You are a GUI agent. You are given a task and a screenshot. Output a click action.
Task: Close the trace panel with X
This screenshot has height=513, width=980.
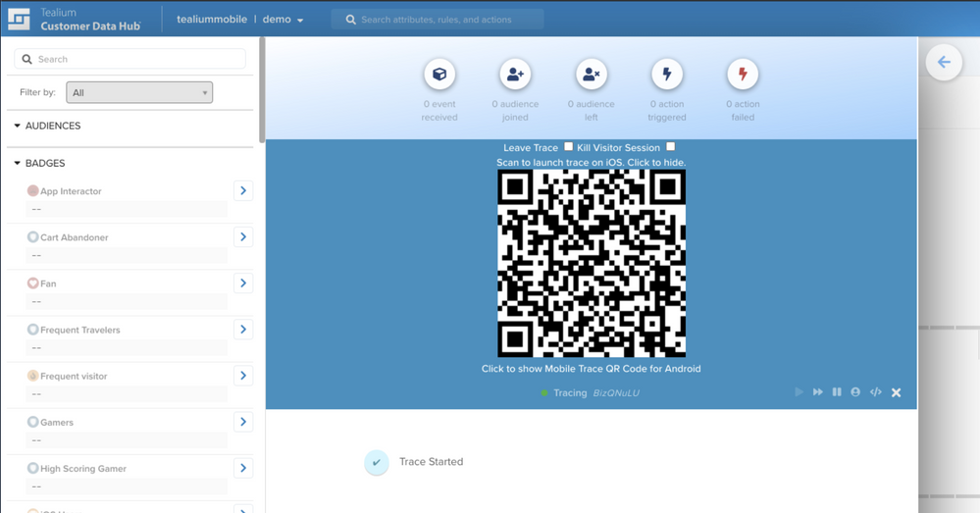[x=896, y=392]
